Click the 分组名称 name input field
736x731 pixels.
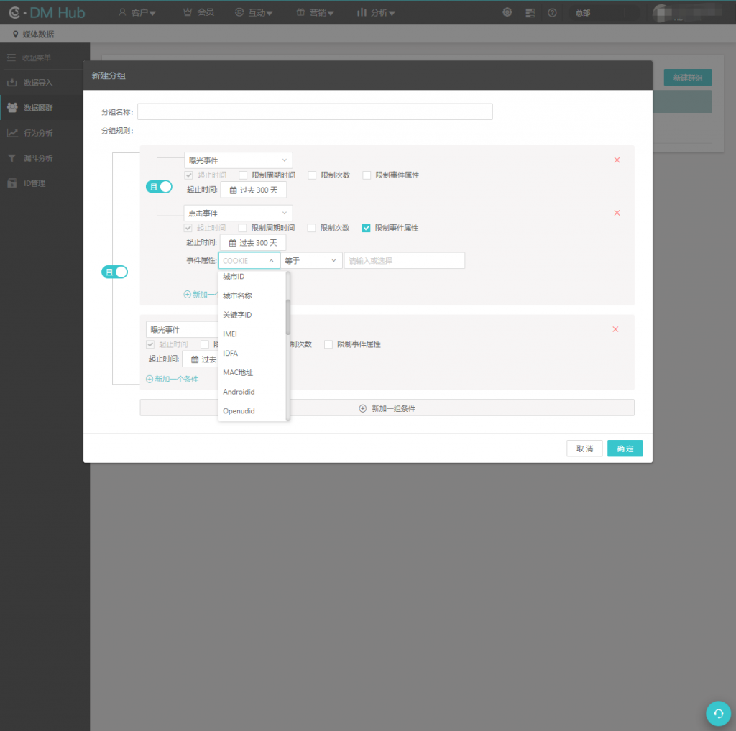point(315,112)
